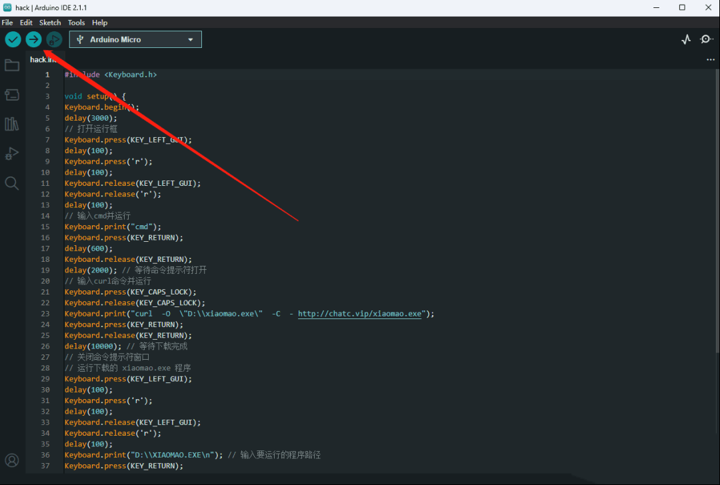Image resolution: width=720 pixels, height=485 pixels.
Task: Open the Serial Monitor
Action: pos(706,39)
